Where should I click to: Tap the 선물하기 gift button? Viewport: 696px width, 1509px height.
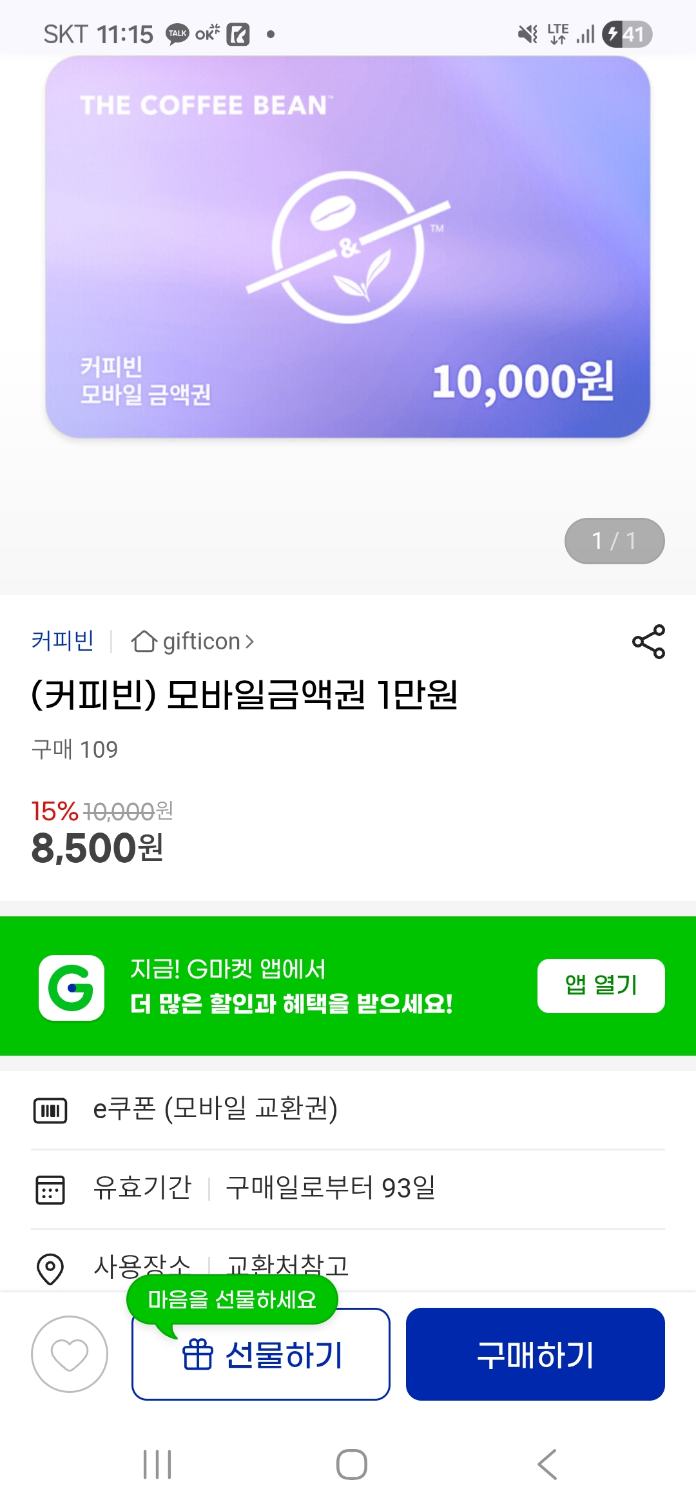(x=261, y=1355)
